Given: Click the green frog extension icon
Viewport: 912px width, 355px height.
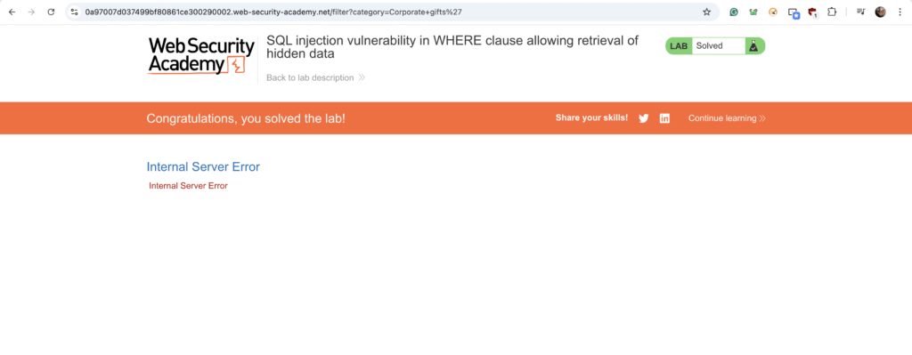Looking at the screenshot, I should tap(753, 12).
